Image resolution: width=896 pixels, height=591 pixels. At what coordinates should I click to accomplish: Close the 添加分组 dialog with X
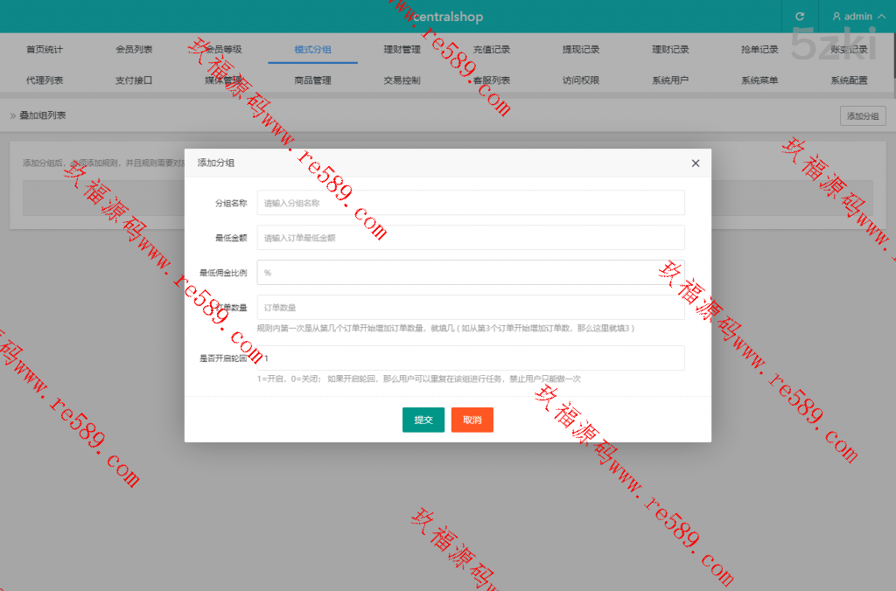pyautogui.click(x=696, y=163)
